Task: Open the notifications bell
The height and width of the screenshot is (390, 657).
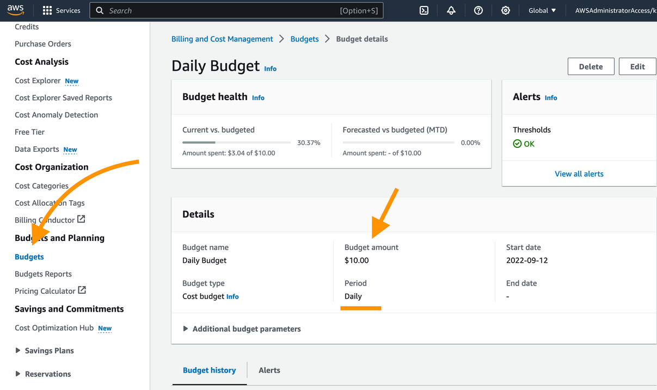Action: tap(451, 10)
